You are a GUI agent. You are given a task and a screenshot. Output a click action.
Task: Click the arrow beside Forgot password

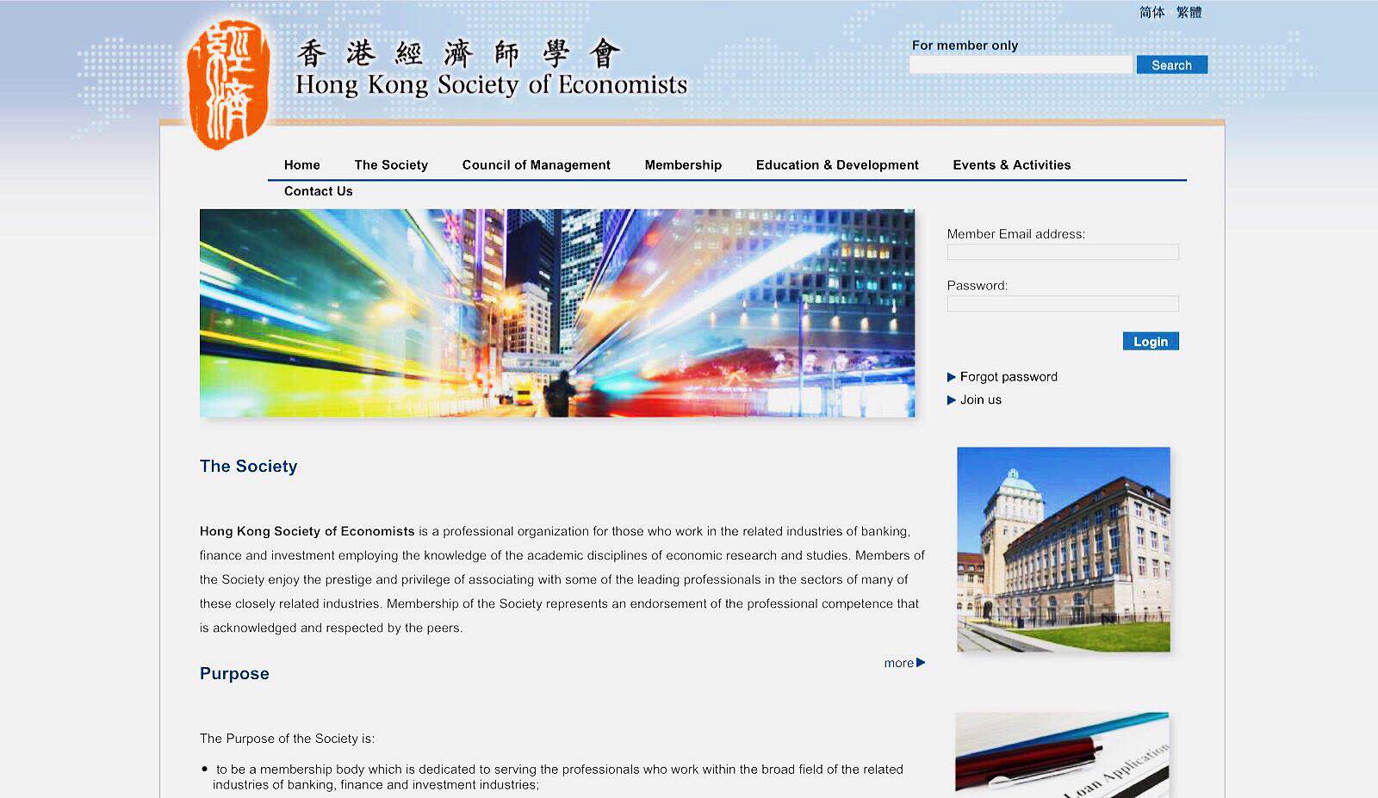(x=952, y=377)
